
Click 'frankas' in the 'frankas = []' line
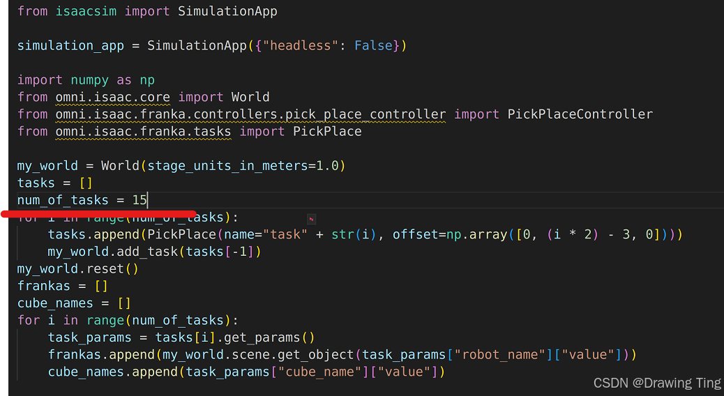coord(44,286)
